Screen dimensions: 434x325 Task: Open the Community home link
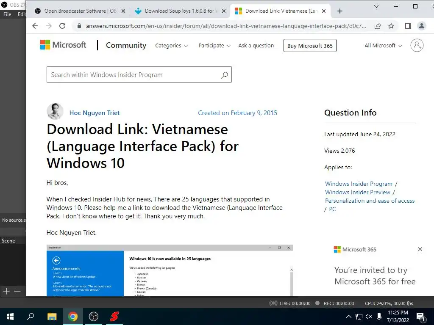(x=126, y=45)
